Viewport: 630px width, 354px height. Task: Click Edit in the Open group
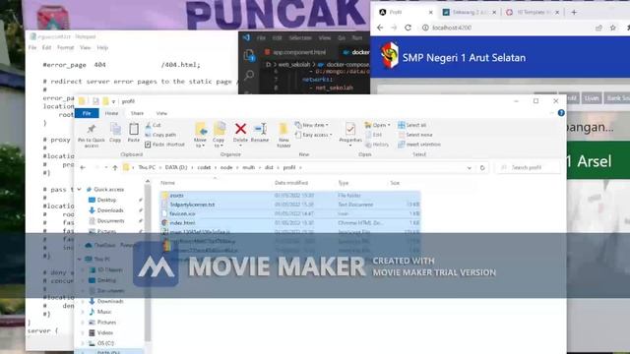[x=373, y=135]
